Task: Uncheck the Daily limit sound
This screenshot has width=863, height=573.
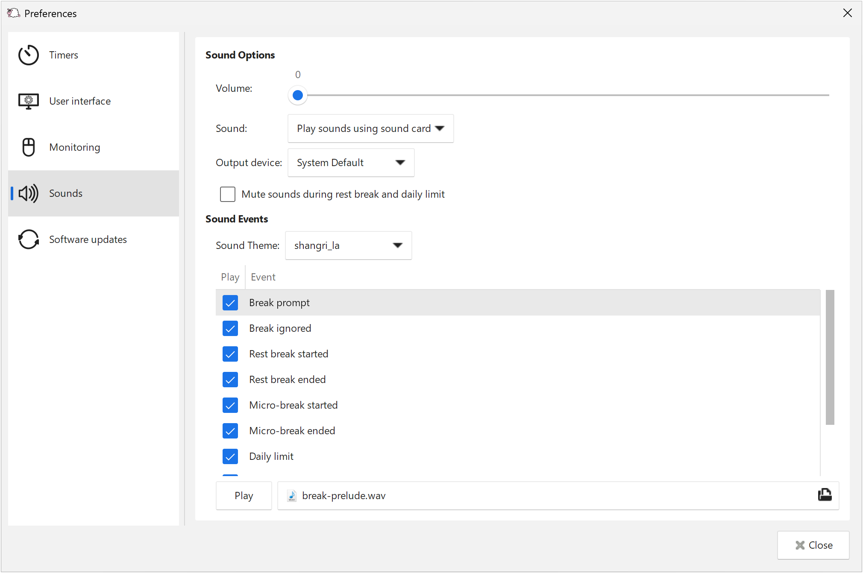Action: (230, 456)
